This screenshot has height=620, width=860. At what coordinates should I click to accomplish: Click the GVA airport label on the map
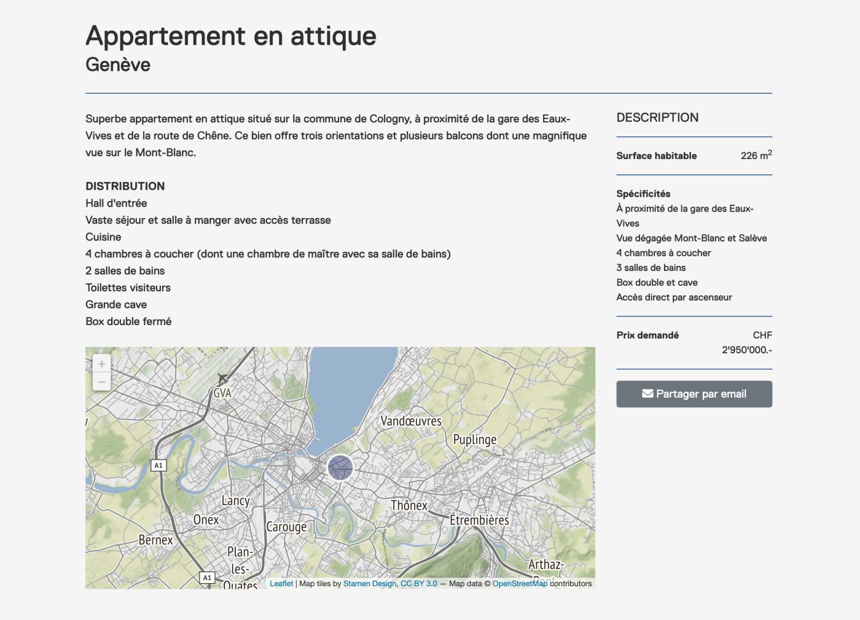click(x=222, y=393)
